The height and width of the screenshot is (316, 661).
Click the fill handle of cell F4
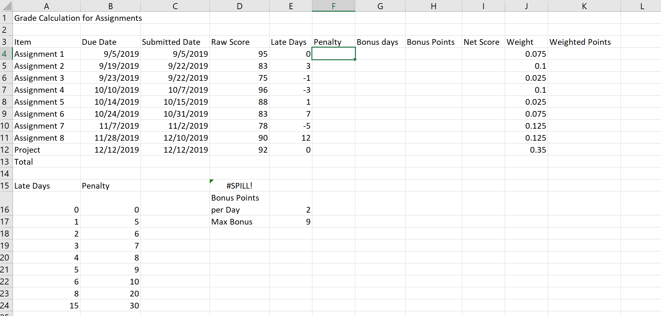pos(355,60)
